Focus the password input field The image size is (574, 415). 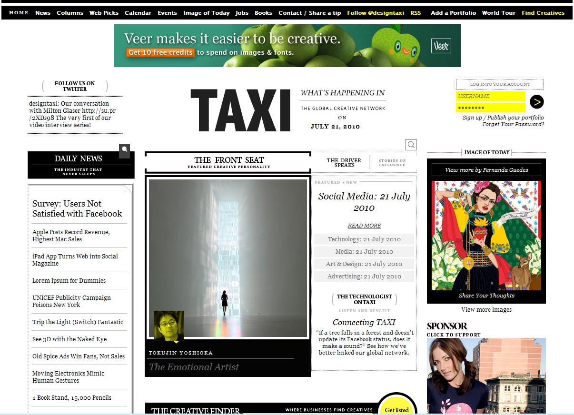490,108
